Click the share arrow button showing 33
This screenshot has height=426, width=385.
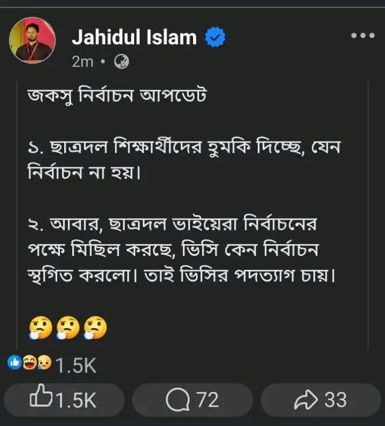point(320,400)
